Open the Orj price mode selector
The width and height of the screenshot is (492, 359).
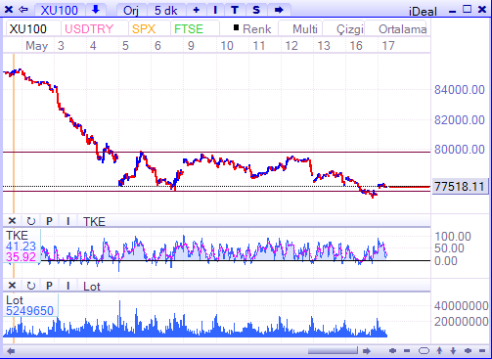click(131, 10)
